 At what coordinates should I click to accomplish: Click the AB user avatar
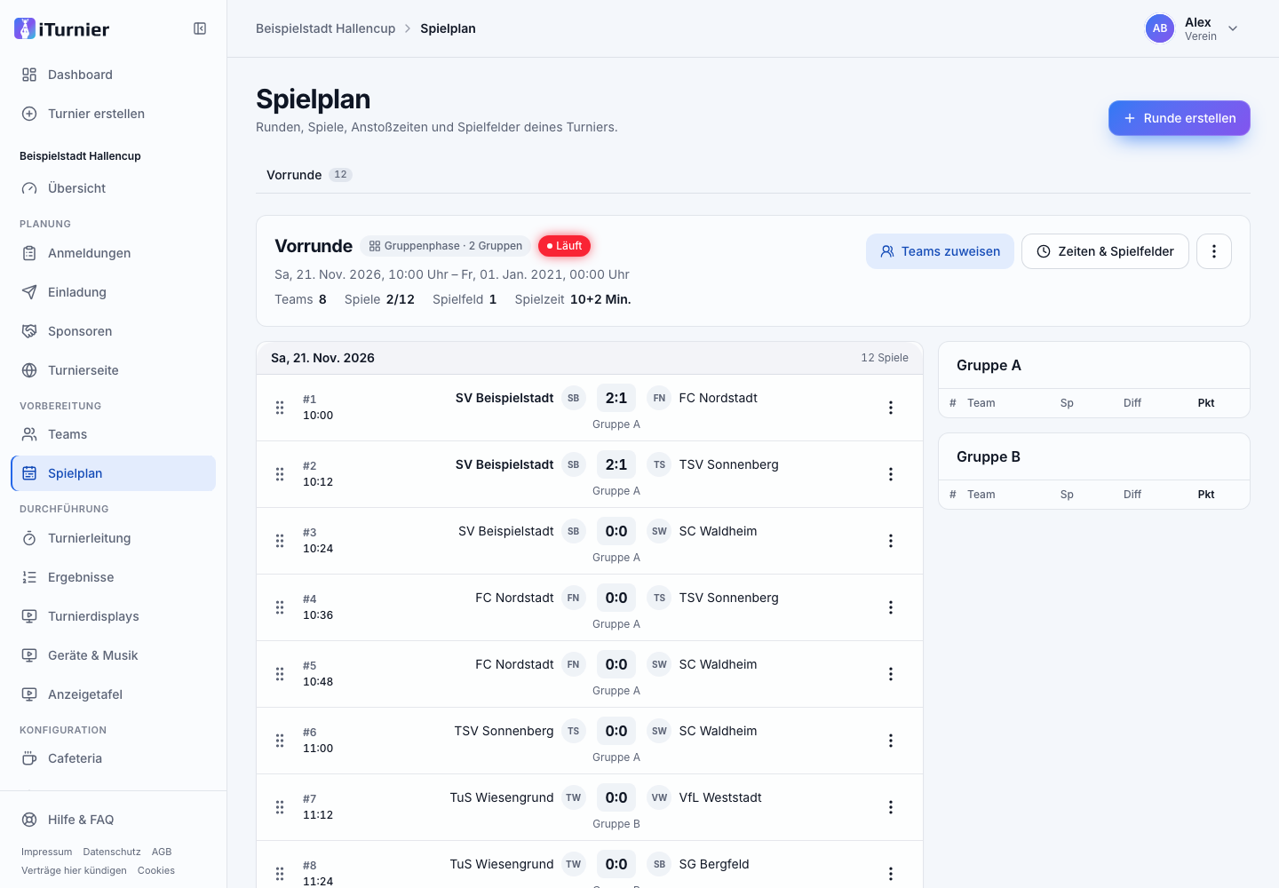[x=1160, y=28]
